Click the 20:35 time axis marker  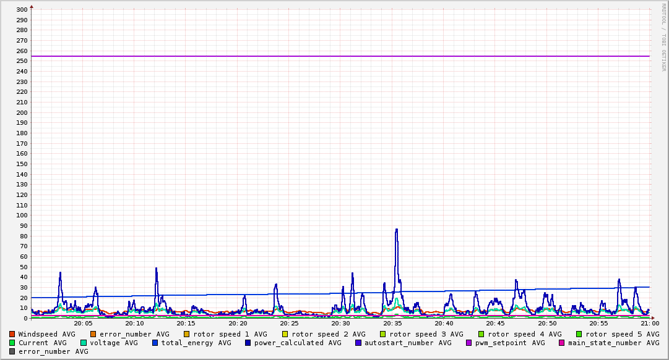click(392, 323)
